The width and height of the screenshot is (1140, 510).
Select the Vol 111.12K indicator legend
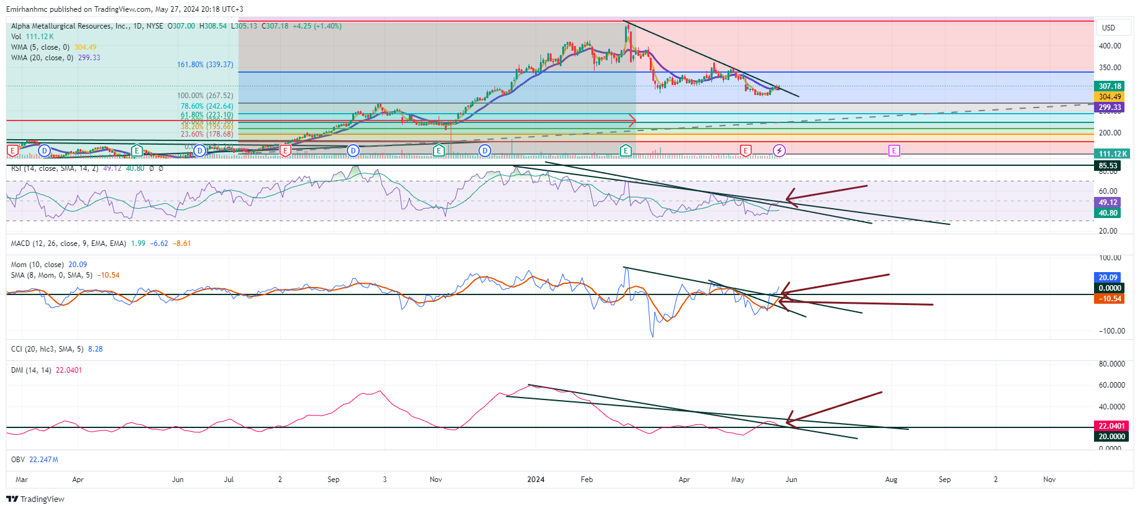pos(32,37)
